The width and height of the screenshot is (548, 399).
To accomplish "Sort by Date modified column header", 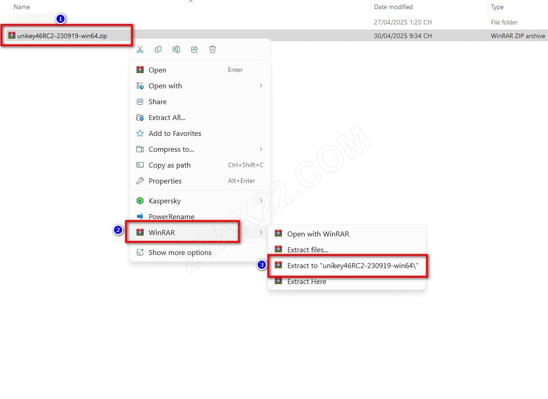I will 393,7.
